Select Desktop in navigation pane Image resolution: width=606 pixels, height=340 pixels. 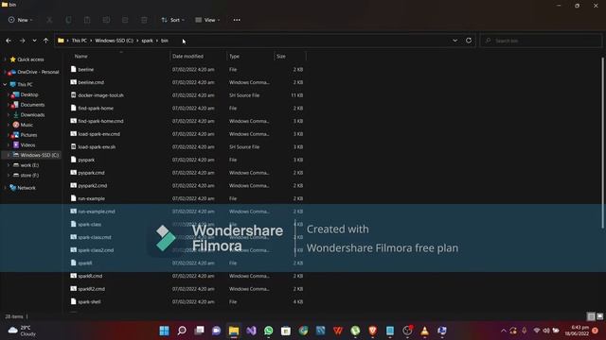[29, 94]
